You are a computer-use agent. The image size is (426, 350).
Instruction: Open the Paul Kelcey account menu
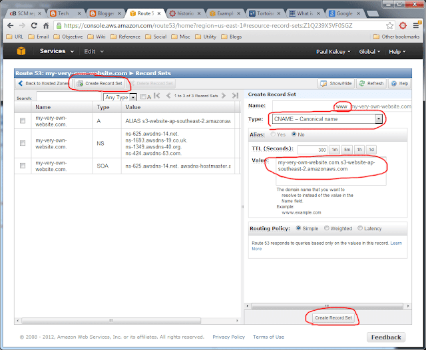333,52
